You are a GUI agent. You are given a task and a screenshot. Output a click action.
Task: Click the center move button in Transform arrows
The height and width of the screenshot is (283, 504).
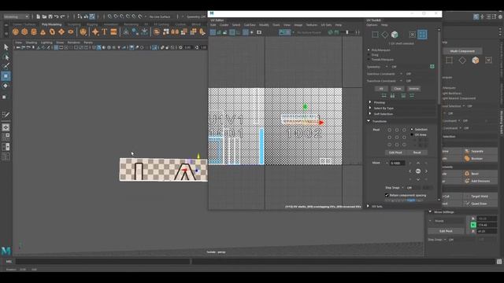click(x=418, y=171)
